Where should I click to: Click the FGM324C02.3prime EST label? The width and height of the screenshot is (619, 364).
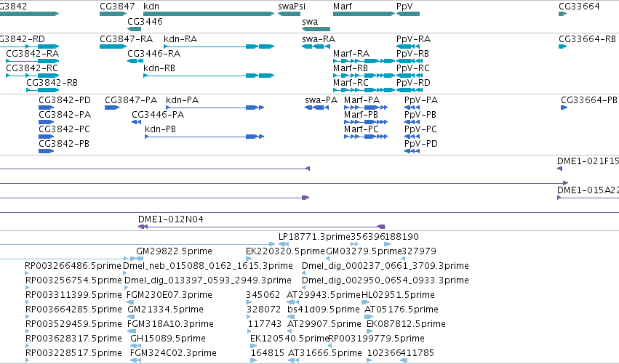coord(173,353)
